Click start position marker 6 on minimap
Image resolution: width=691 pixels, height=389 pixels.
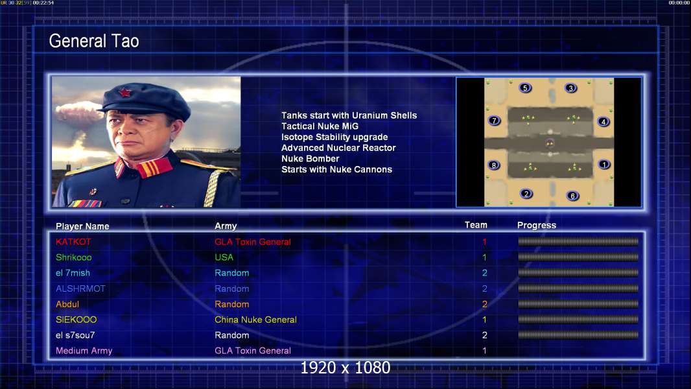tap(572, 196)
